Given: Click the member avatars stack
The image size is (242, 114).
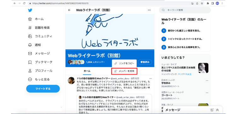Looking at the screenshot, I should (76, 62).
